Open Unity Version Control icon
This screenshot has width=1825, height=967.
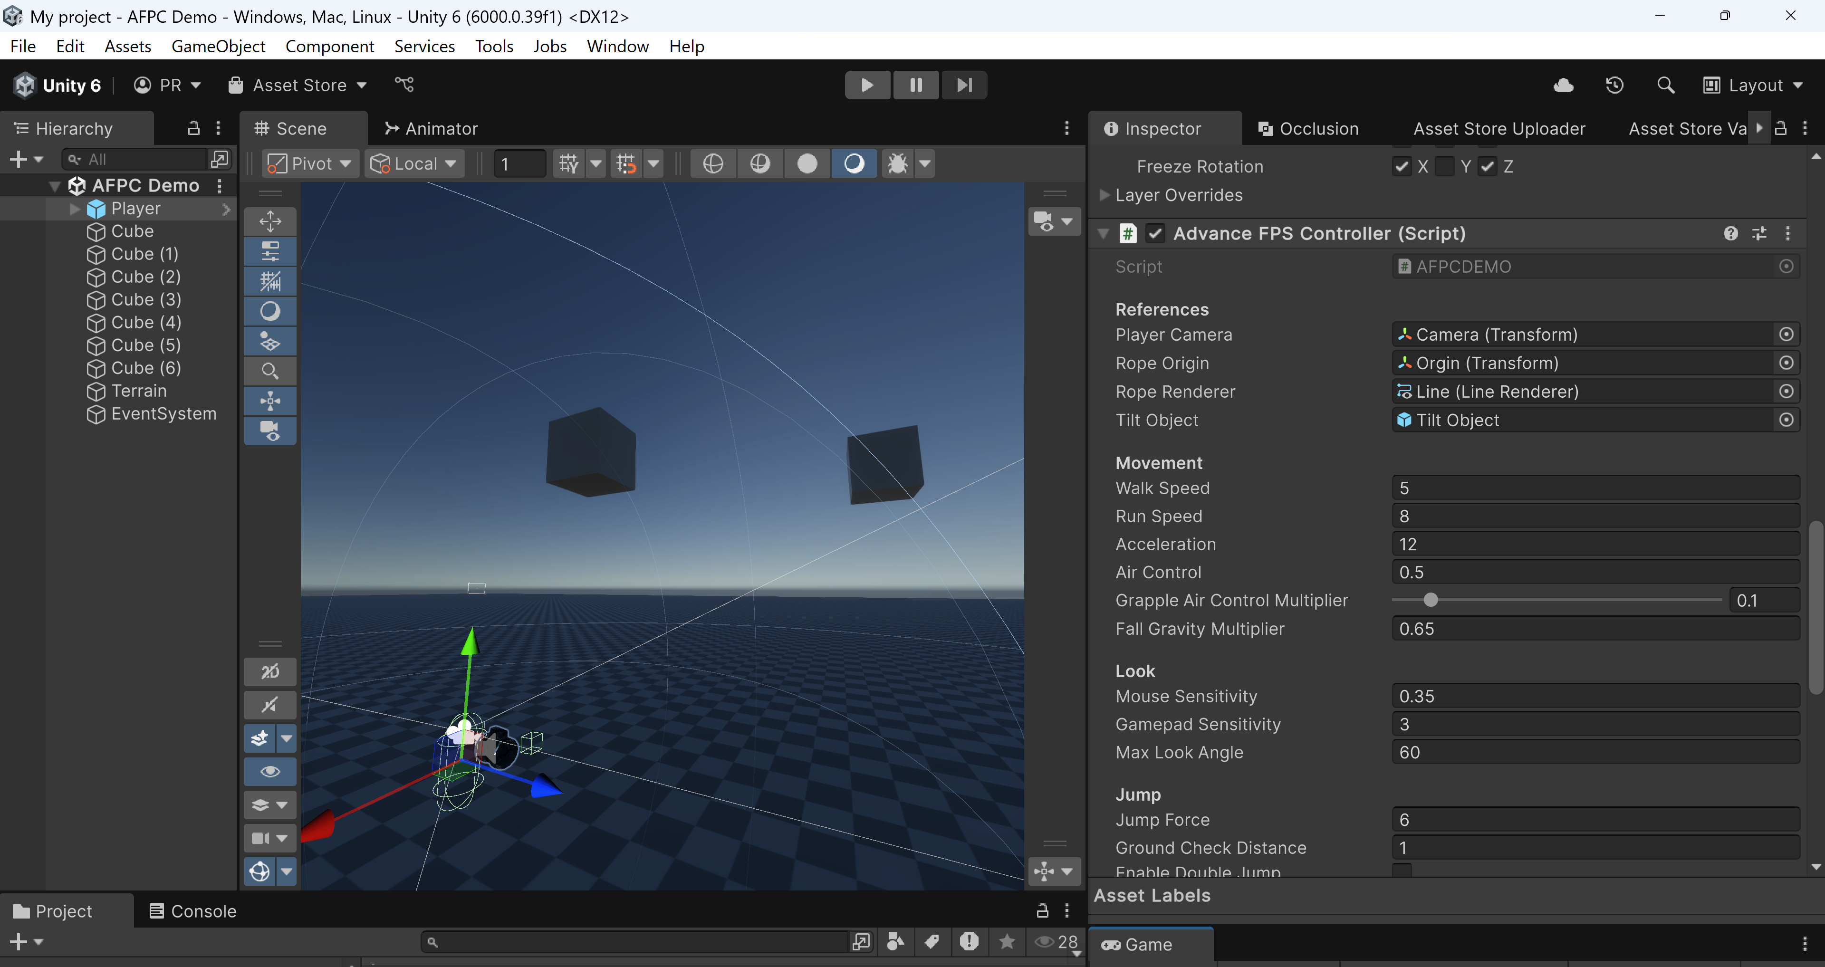(x=404, y=85)
